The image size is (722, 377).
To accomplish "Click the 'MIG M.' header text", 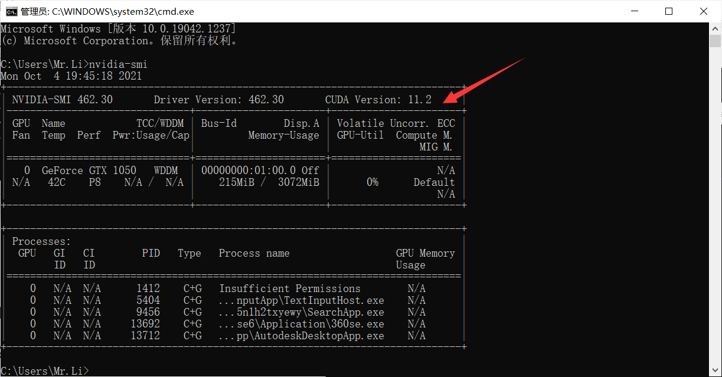I will tap(437, 147).
